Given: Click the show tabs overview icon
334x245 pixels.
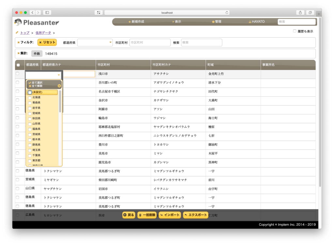Looking at the screenshot, I should coord(310,13).
